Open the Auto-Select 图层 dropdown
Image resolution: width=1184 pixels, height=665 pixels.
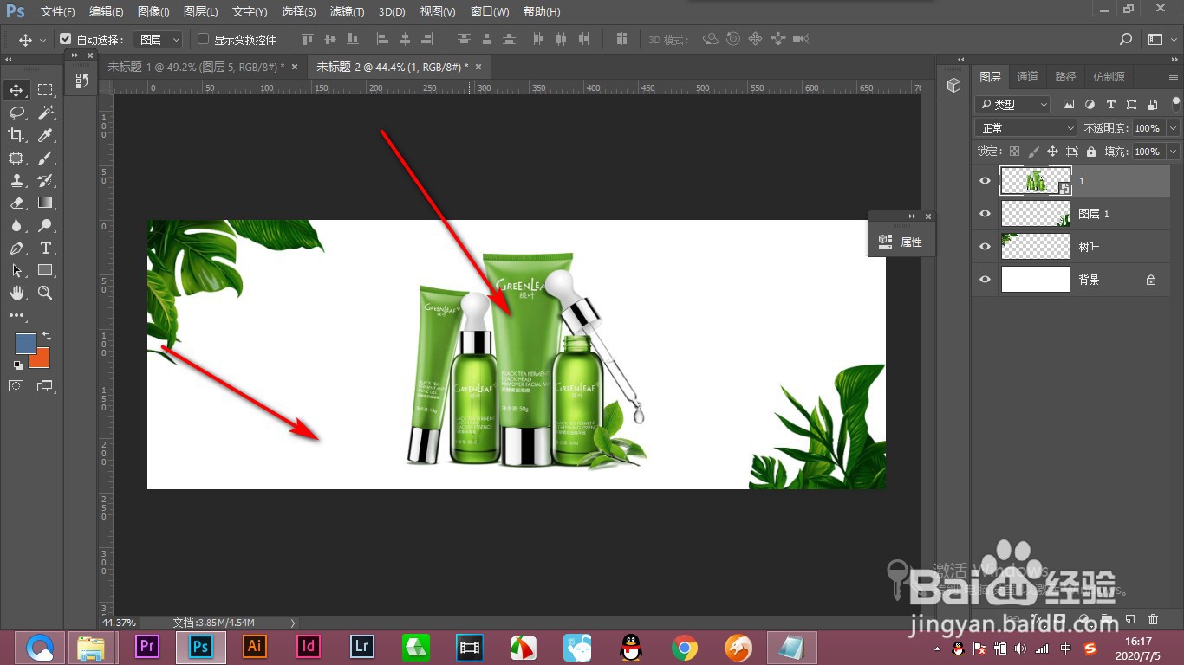[159, 39]
